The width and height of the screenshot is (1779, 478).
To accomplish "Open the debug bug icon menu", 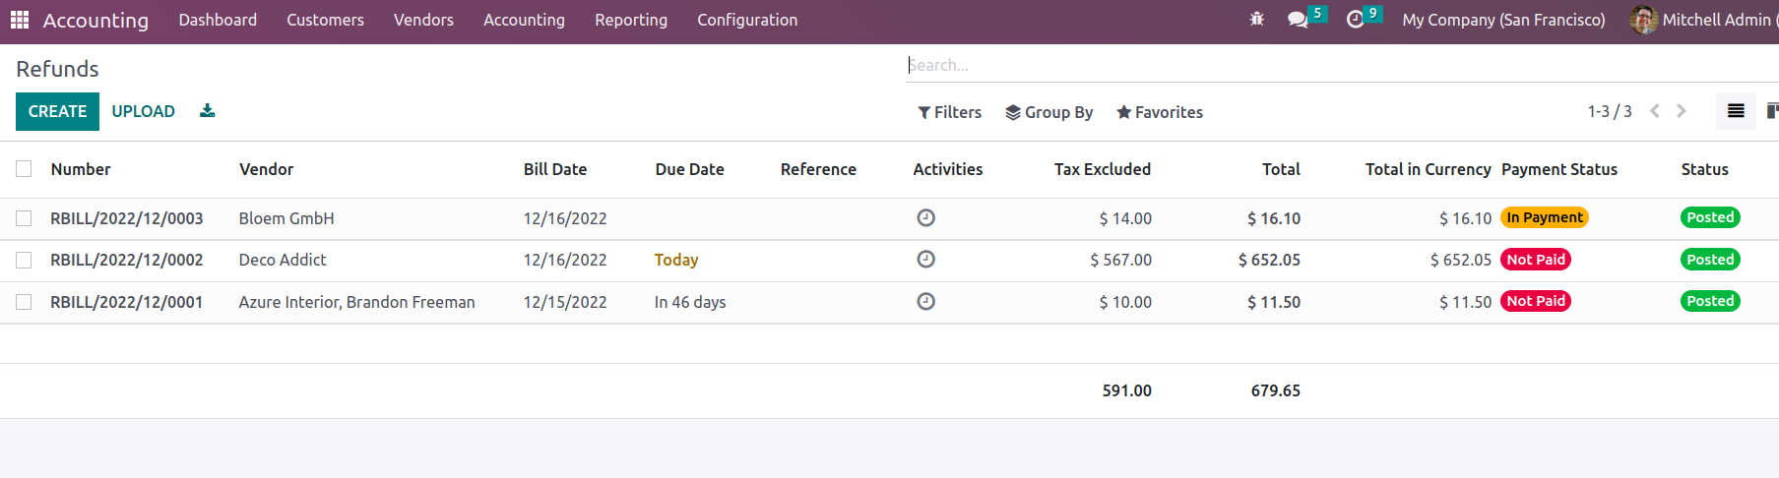I will [x=1256, y=20].
